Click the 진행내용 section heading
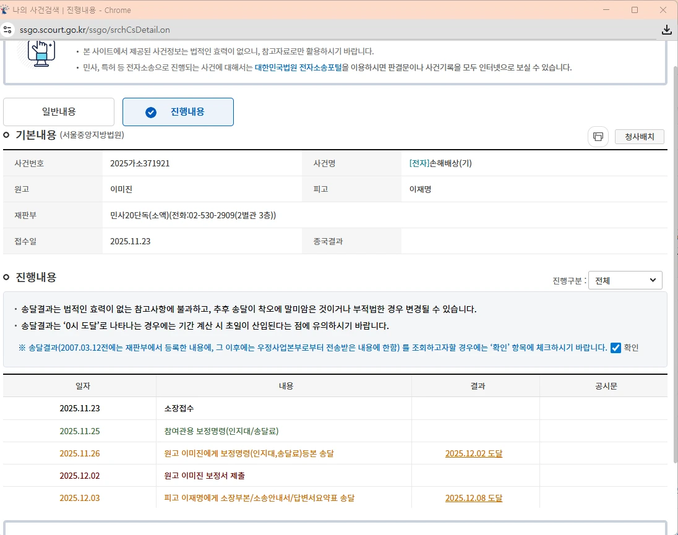678x535 pixels. click(36, 277)
